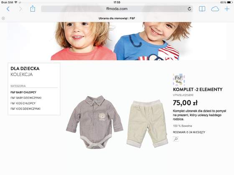
Task: Click the checkered baby bodysuit image
Action: pos(94,122)
